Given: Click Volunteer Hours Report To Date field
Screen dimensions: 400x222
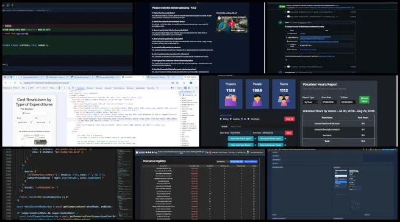Looking at the screenshot, I should 348,102.
